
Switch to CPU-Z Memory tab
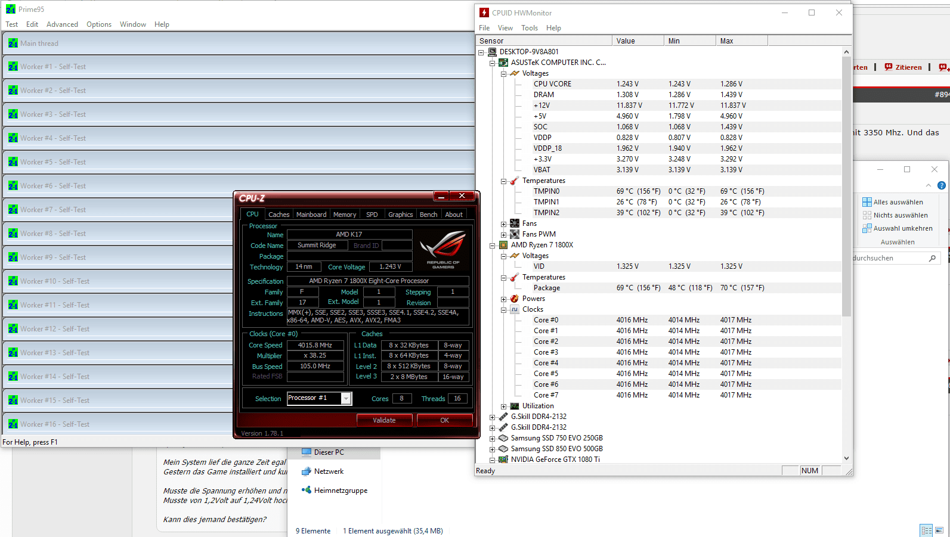[x=345, y=215]
